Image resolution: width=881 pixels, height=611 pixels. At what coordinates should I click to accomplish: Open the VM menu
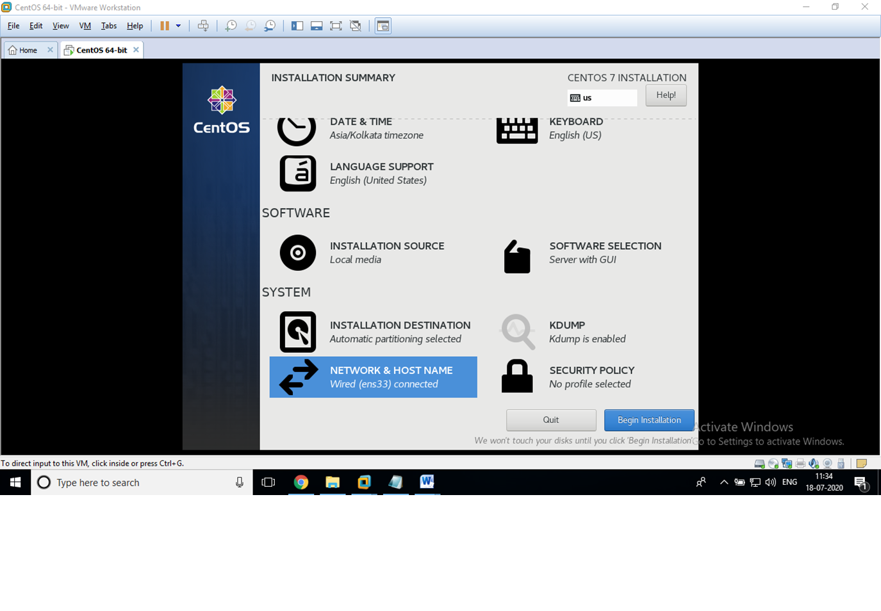coord(85,26)
